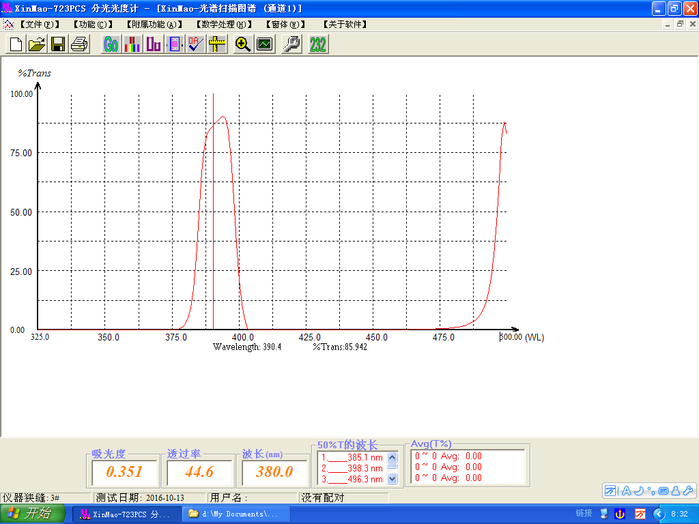Viewport: 699px width, 524px height.
Task: Close the inner spectrum document window
Action: pos(692,25)
